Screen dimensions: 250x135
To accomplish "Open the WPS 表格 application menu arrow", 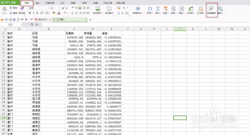I will pyautogui.click(x=18, y=2).
